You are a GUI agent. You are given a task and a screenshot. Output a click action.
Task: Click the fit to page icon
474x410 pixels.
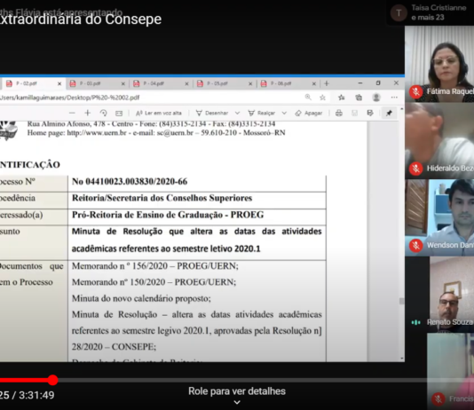(119, 114)
